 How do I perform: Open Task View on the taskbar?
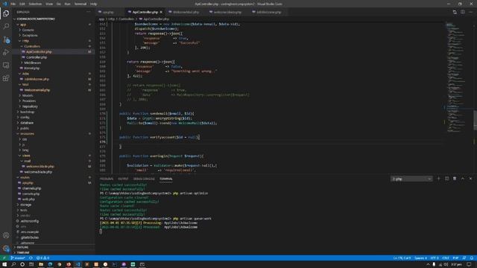click(x=31, y=265)
